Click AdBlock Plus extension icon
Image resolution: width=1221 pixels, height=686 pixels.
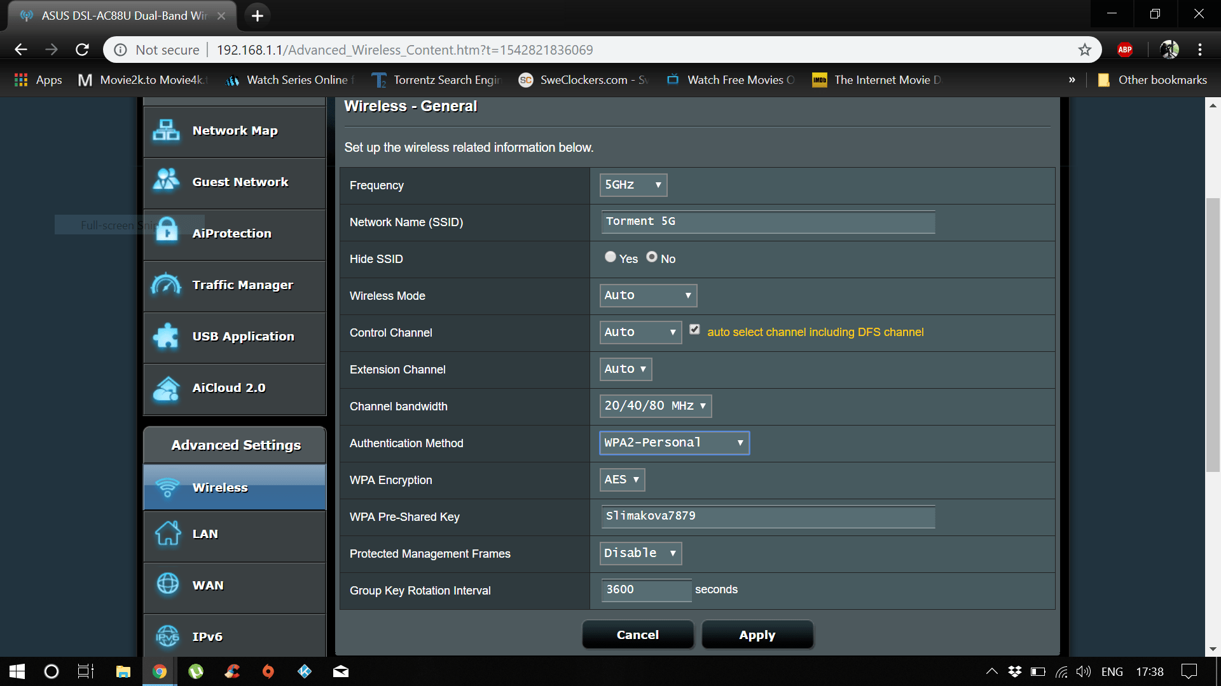(x=1124, y=50)
